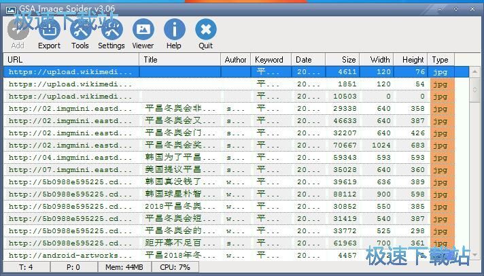The height and width of the screenshot is (276, 484).
Task: Click the Add toolbar icon
Action: (x=18, y=29)
